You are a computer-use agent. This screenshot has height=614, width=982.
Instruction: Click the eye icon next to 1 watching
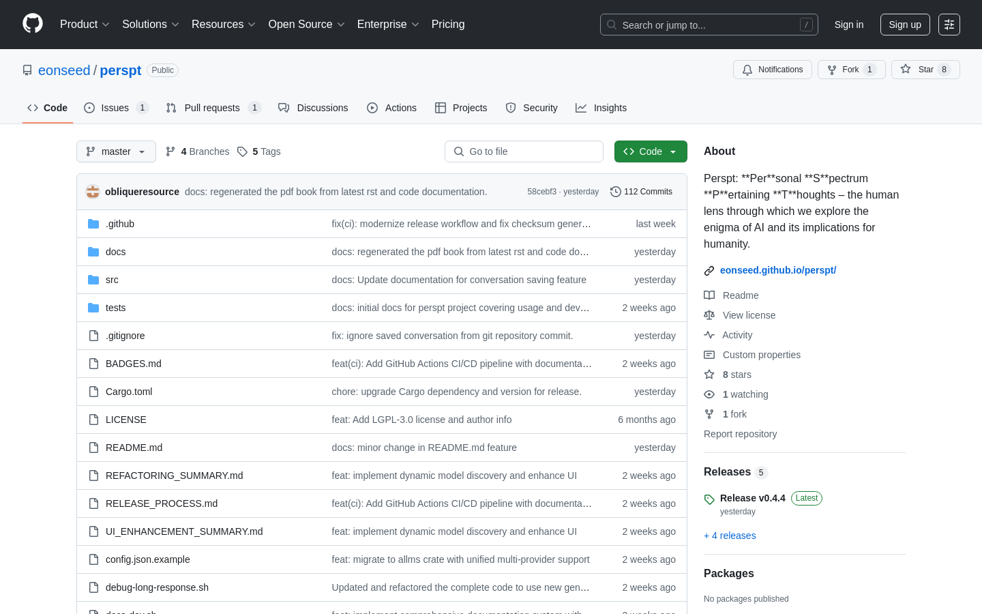pos(709,394)
